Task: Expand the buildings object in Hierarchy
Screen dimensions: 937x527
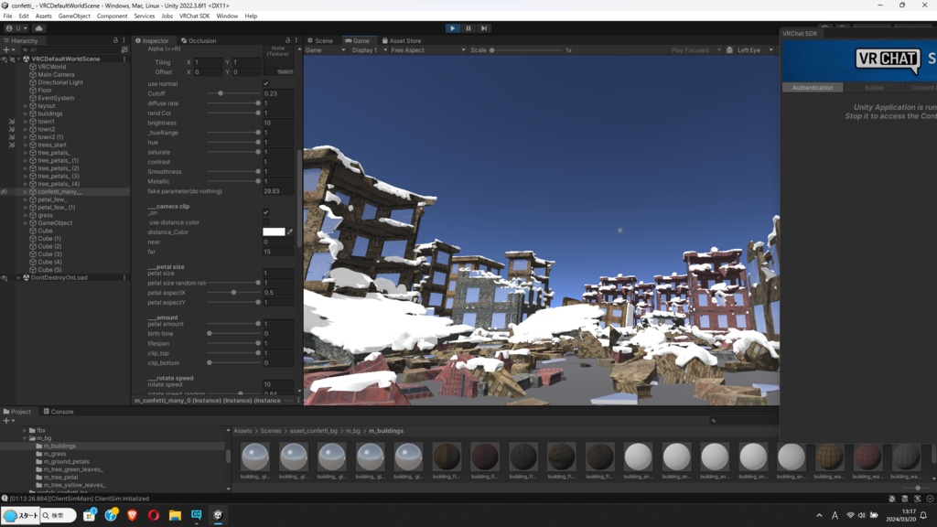Action: (x=26, y=113)
